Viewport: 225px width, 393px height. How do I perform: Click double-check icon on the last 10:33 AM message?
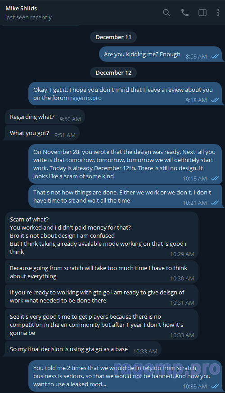point(215,387)
